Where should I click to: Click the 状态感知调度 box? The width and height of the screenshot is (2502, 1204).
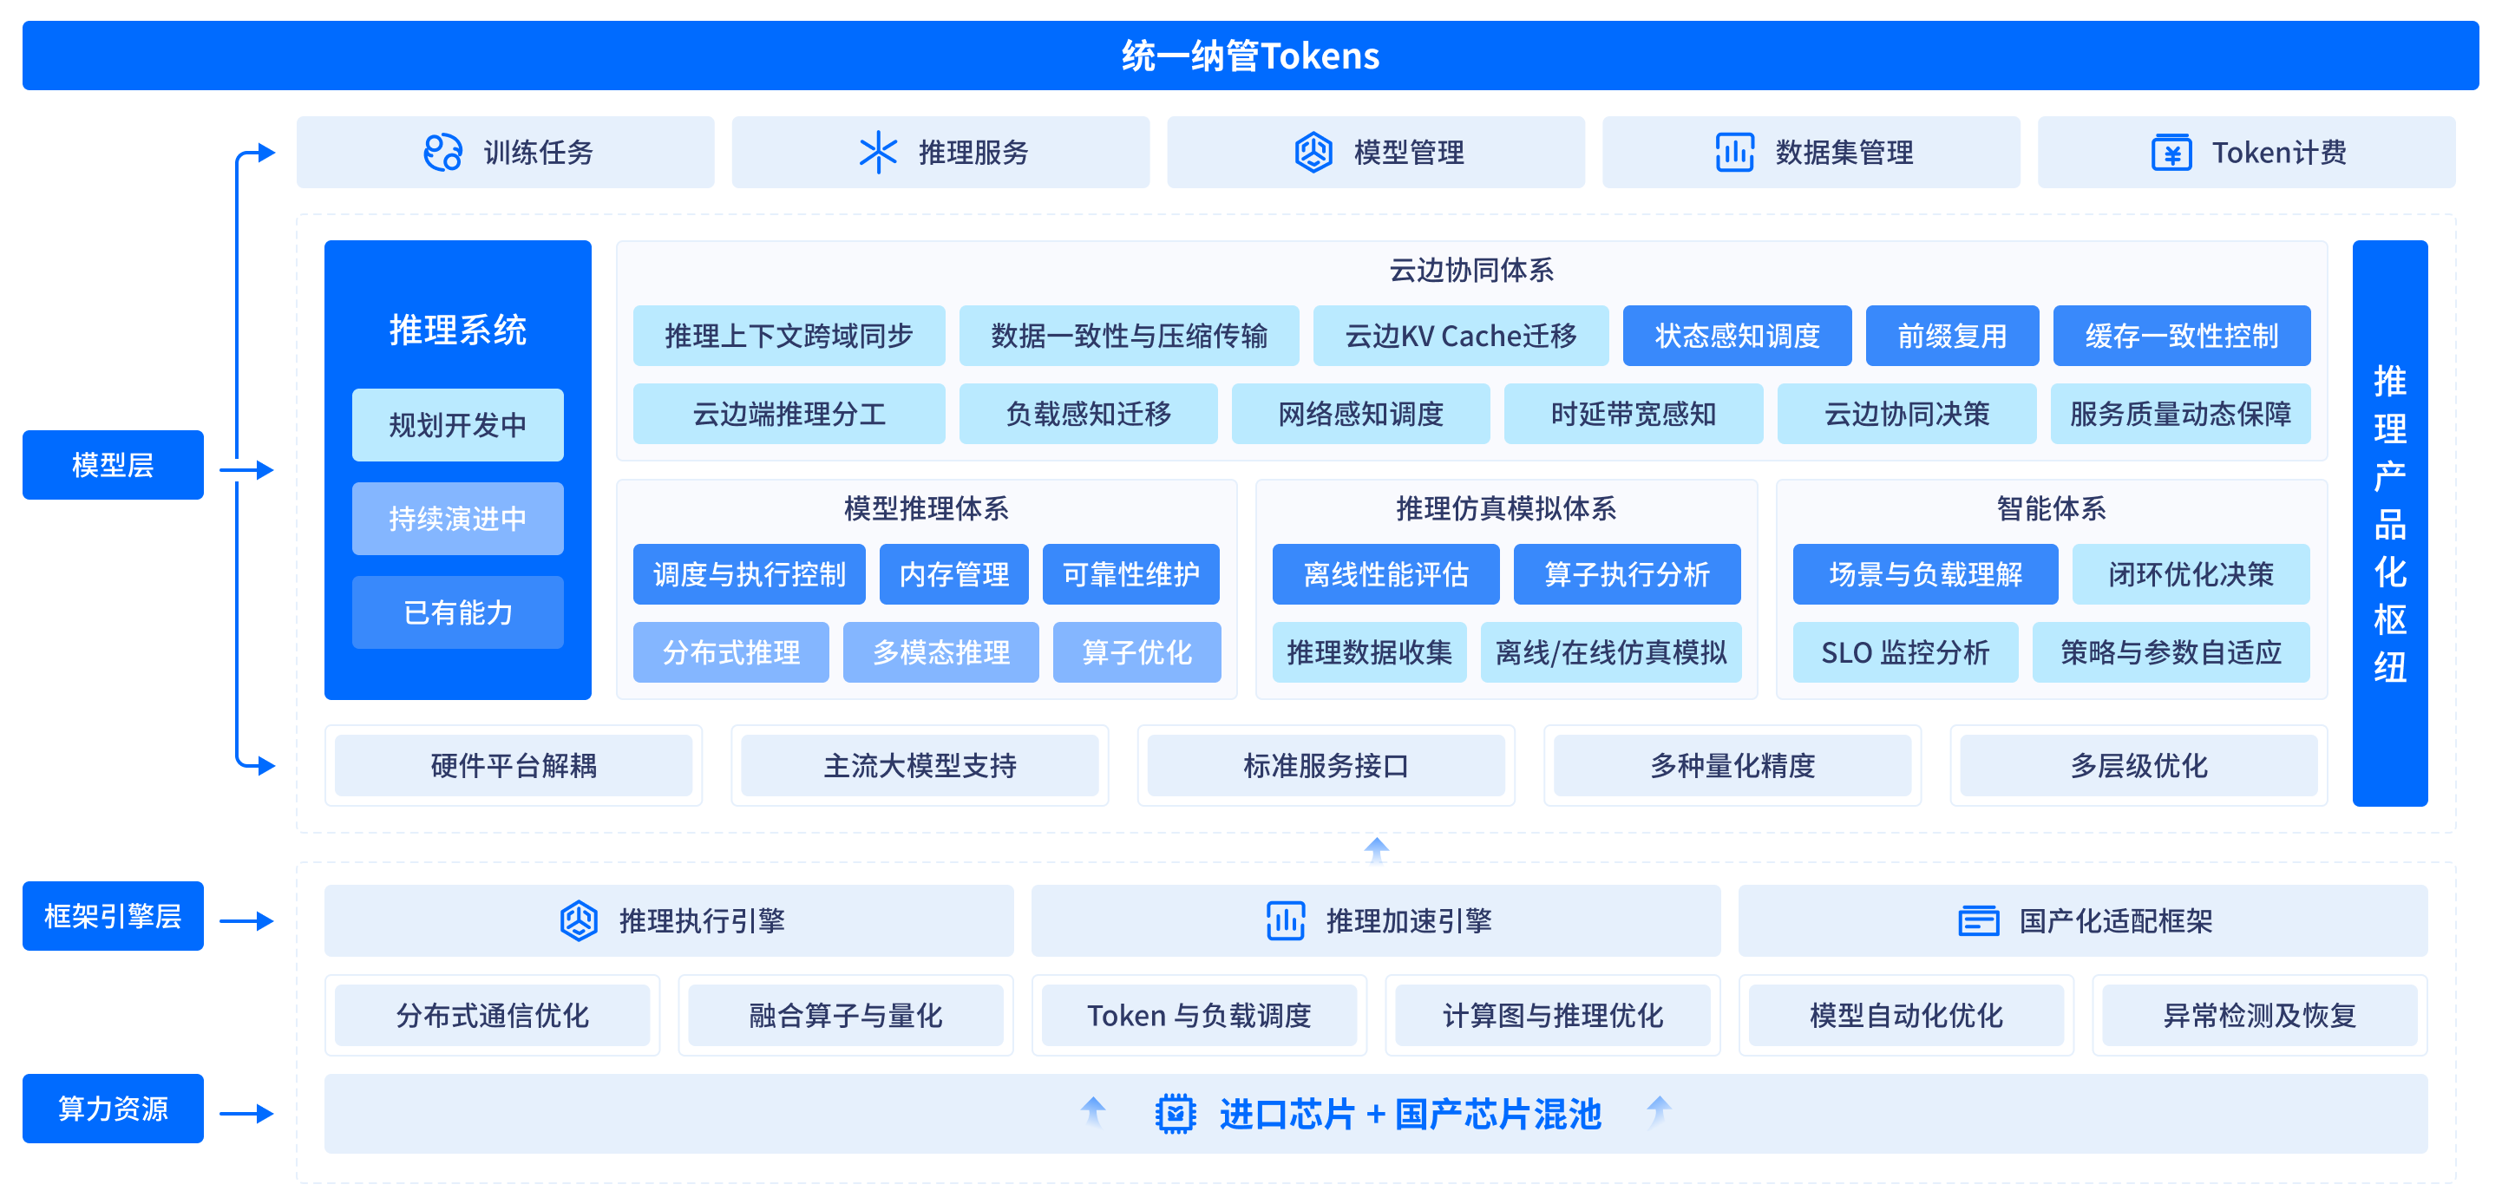tap(1737, 336)
